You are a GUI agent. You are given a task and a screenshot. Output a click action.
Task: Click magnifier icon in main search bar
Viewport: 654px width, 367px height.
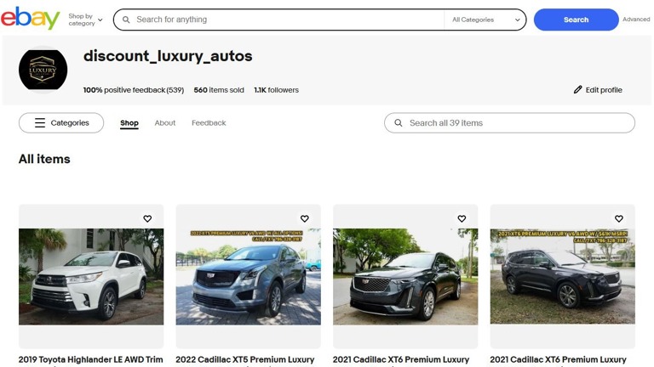click(126, 20)
